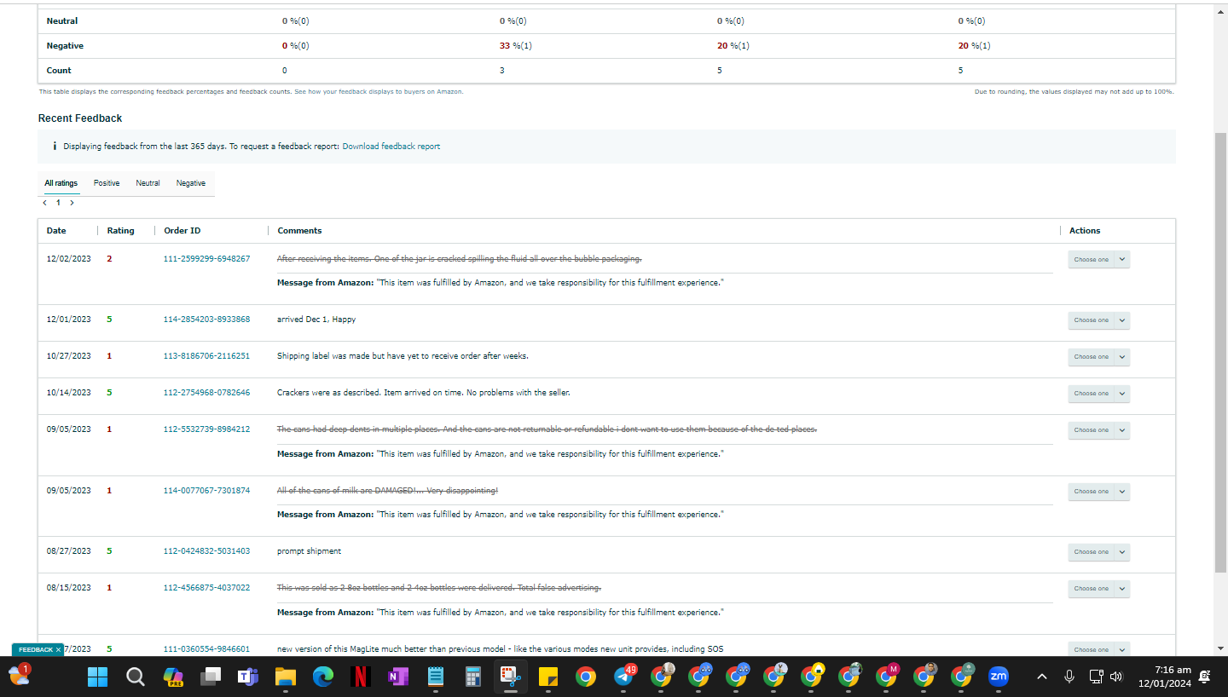Open File Explorer from the taskbar
Viewport: 1228px width, 697px height.
click(x=286, y=677)
